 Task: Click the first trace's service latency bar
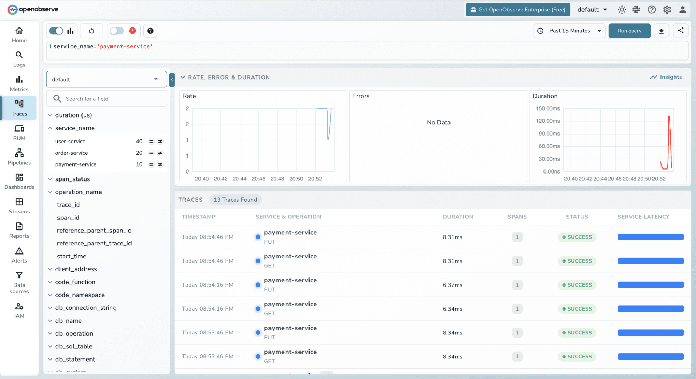click(650, 237)
